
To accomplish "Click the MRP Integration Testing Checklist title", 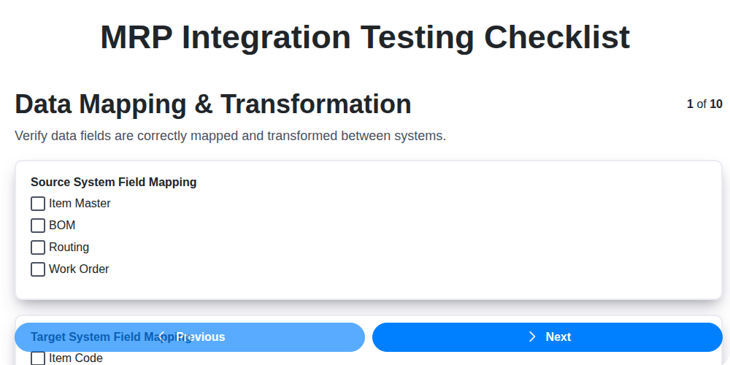I will pyautogui.click(x=365, y=37).
